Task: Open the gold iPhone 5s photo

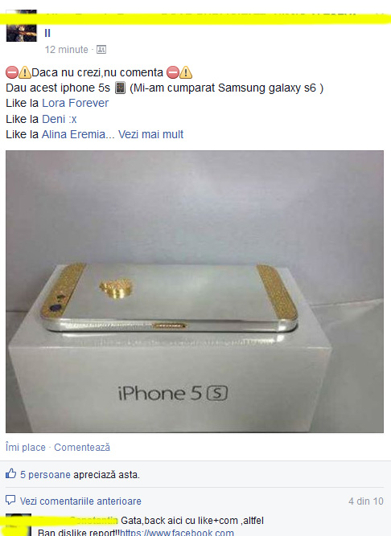Action: (x=195, y=292)
